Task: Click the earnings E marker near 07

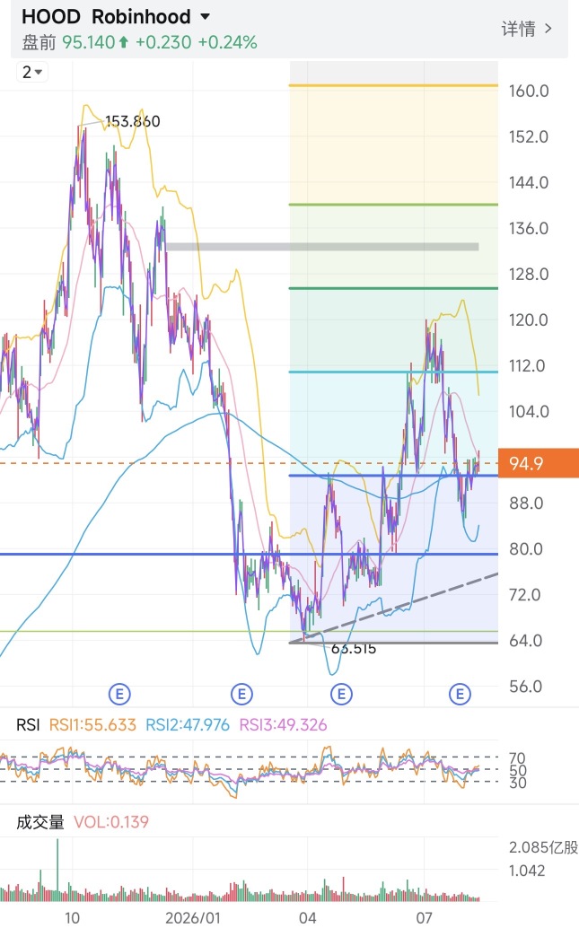Action: pyautogui.click(x=460, y=693)
